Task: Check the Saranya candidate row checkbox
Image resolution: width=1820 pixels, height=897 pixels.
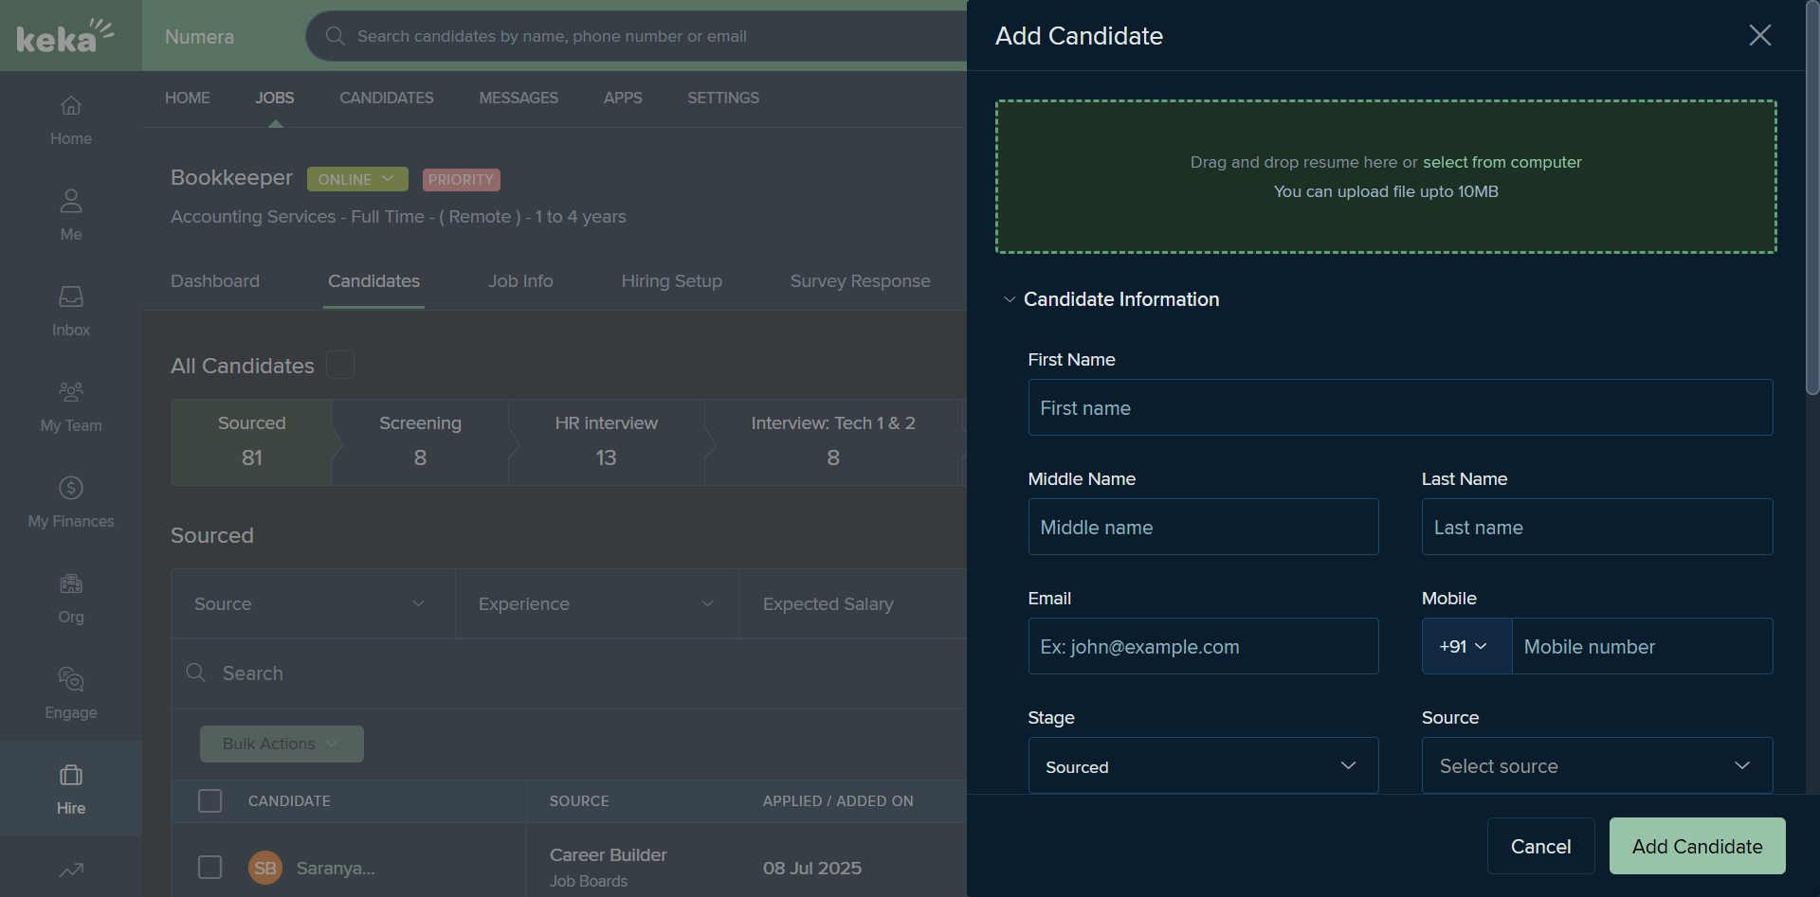Action: pos(210,868)
